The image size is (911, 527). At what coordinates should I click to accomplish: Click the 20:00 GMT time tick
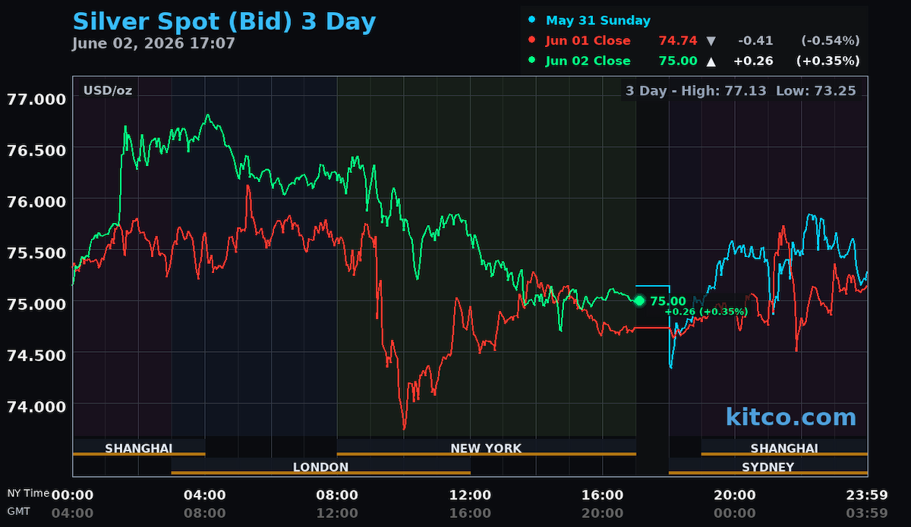point(602,513)
